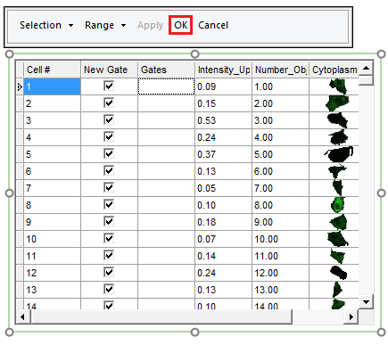The image size is (388, 345).
Task: Disable New Gate for cell 9
Action: pos(109,222)
